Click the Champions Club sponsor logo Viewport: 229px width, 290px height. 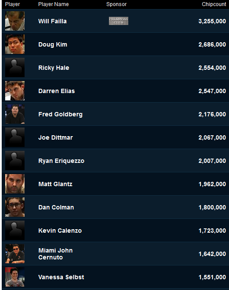click(x=118, y=21)
